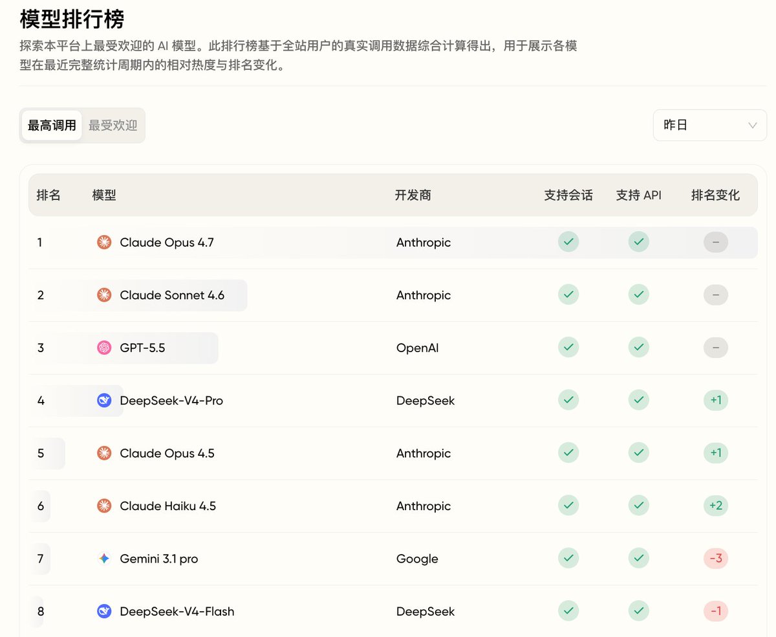Image resolution: width=776 pixels, height=637 pixels.
Task: Open the Claude Opus 4.5 model name
Action: pyautogui.click(x=167, y=454)
